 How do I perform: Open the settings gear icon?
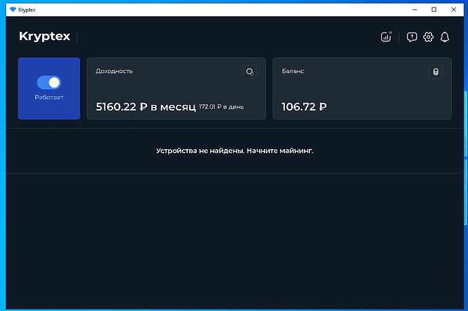[x=428, y=37]
